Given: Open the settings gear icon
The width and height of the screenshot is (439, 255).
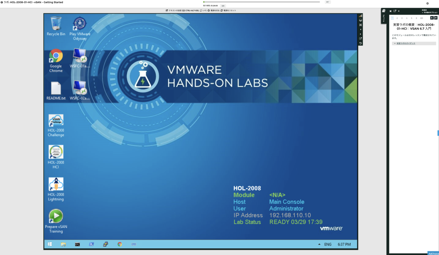Looking at the screenshot, I should point(427,3).
